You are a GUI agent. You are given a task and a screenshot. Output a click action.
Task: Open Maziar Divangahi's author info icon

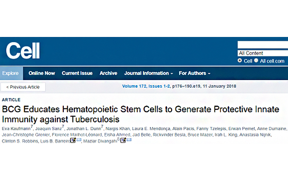point(123,140)
